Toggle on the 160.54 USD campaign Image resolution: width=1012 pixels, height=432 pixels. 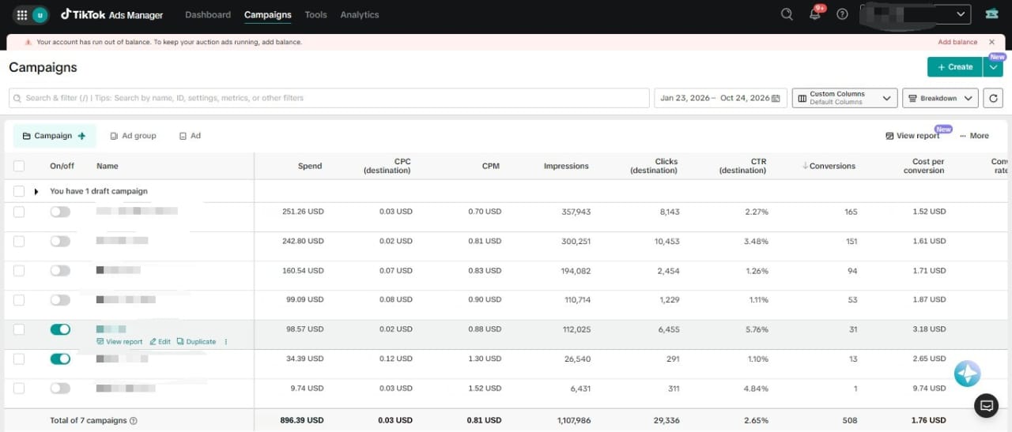(60, 270)
